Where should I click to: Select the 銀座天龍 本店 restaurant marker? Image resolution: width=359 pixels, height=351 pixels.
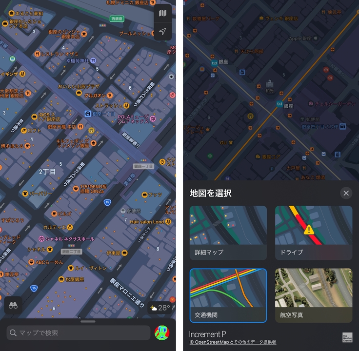coord(80,127)
